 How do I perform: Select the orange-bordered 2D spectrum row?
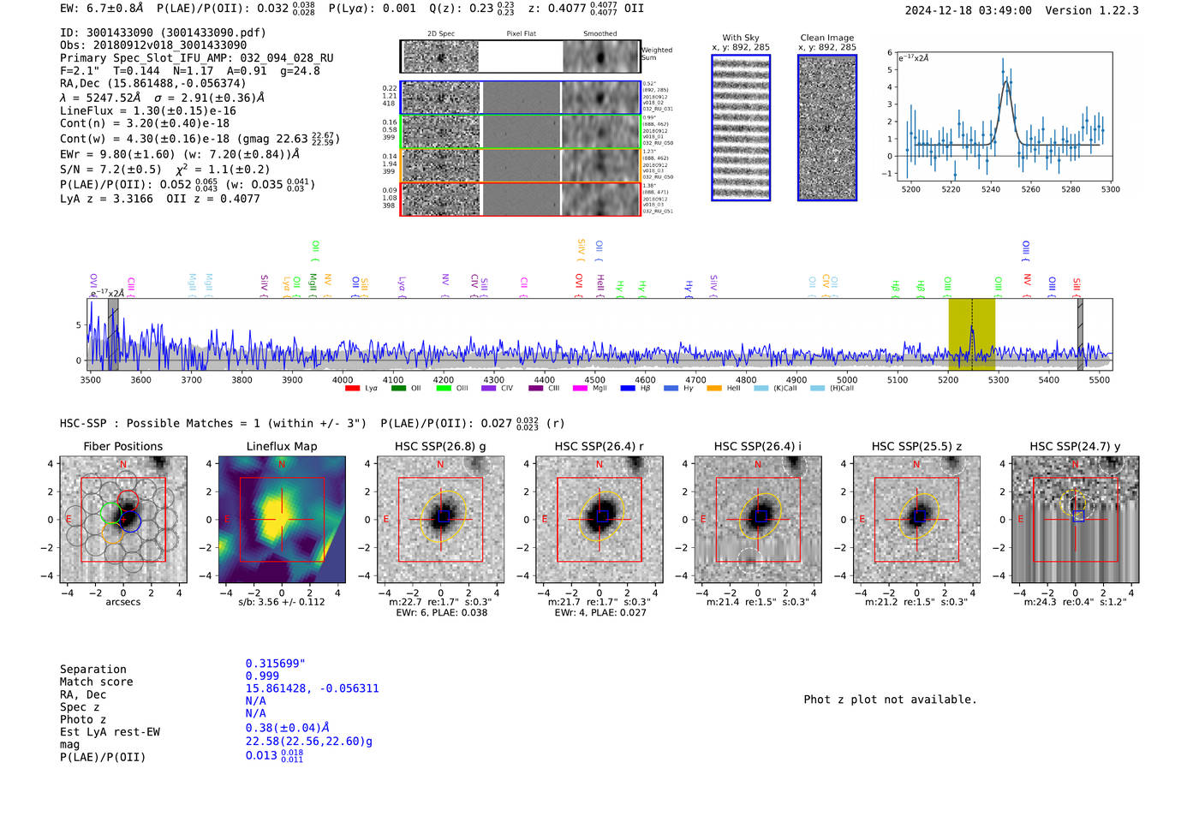(521, 164)
